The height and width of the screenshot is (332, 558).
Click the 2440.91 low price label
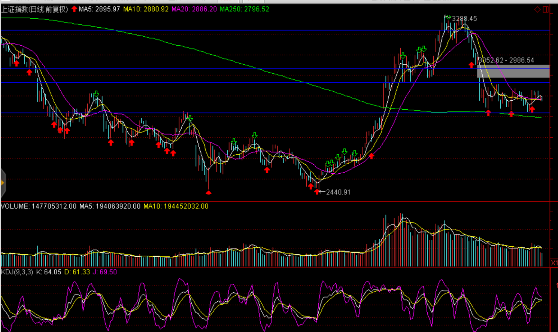coord(338,192)
